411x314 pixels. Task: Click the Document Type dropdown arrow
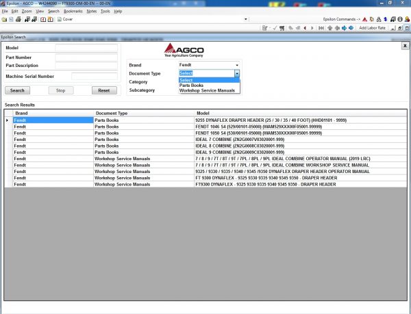point(237,73)
